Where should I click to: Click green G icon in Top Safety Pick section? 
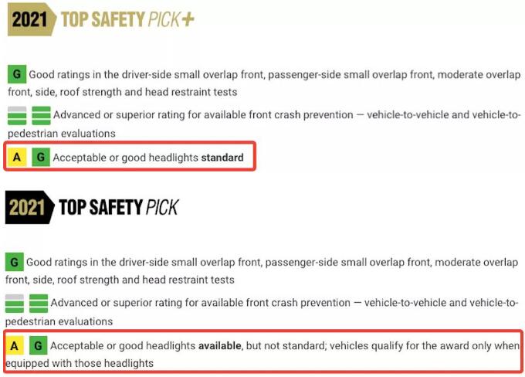pos(15,262)
